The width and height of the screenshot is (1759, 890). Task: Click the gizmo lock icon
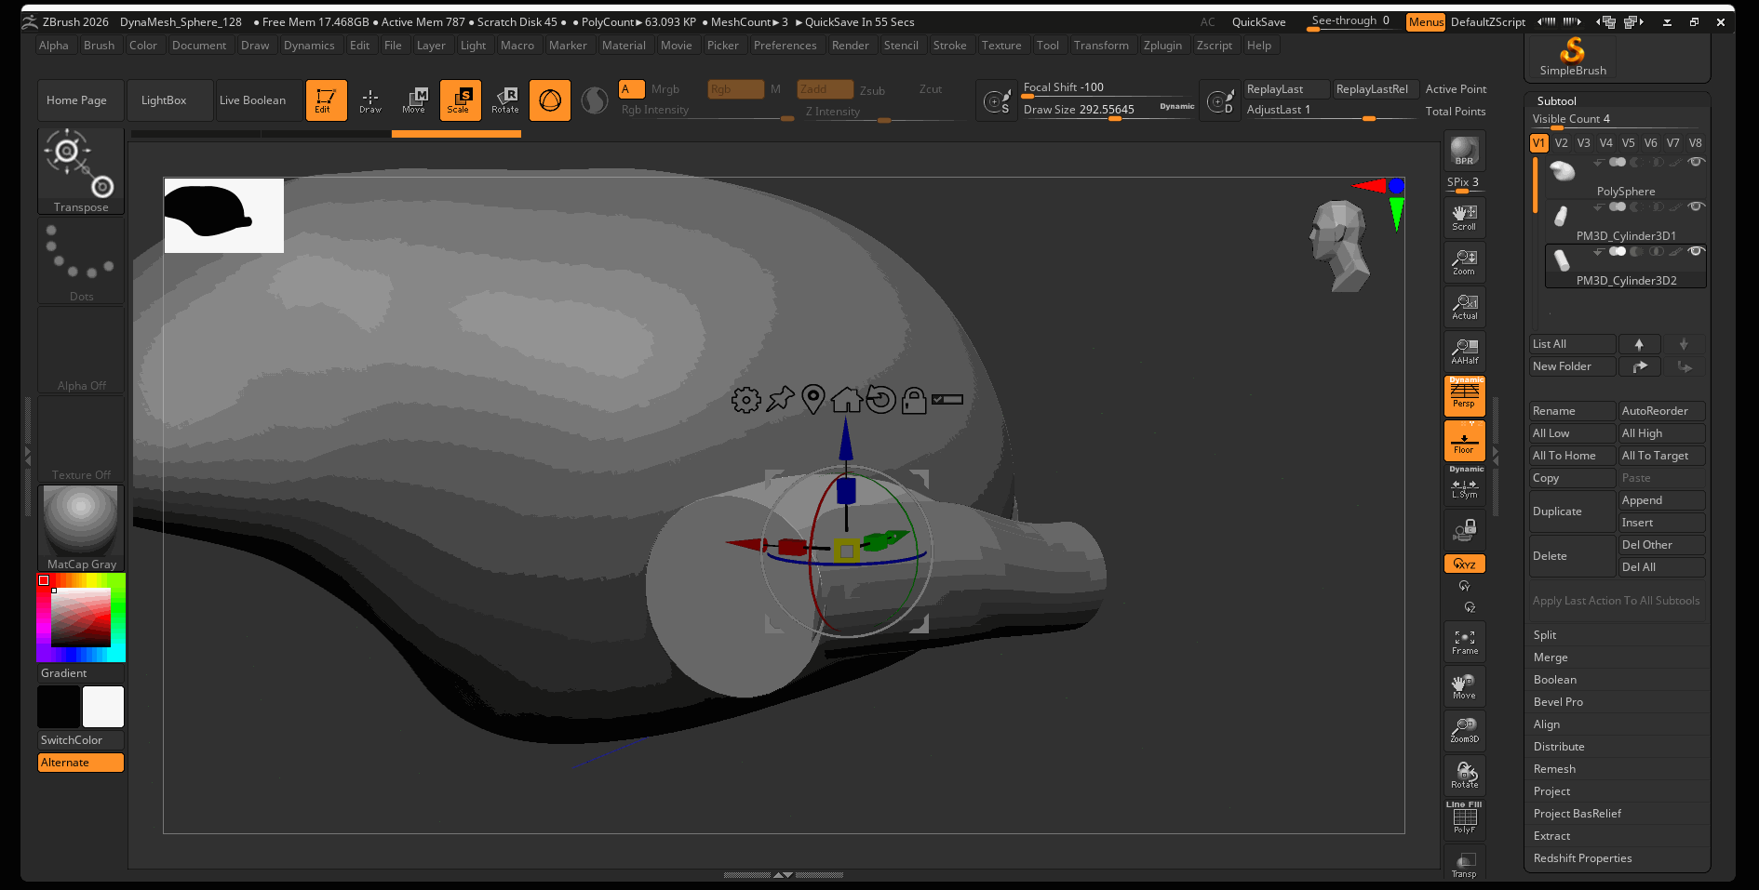tap(914, 400)
